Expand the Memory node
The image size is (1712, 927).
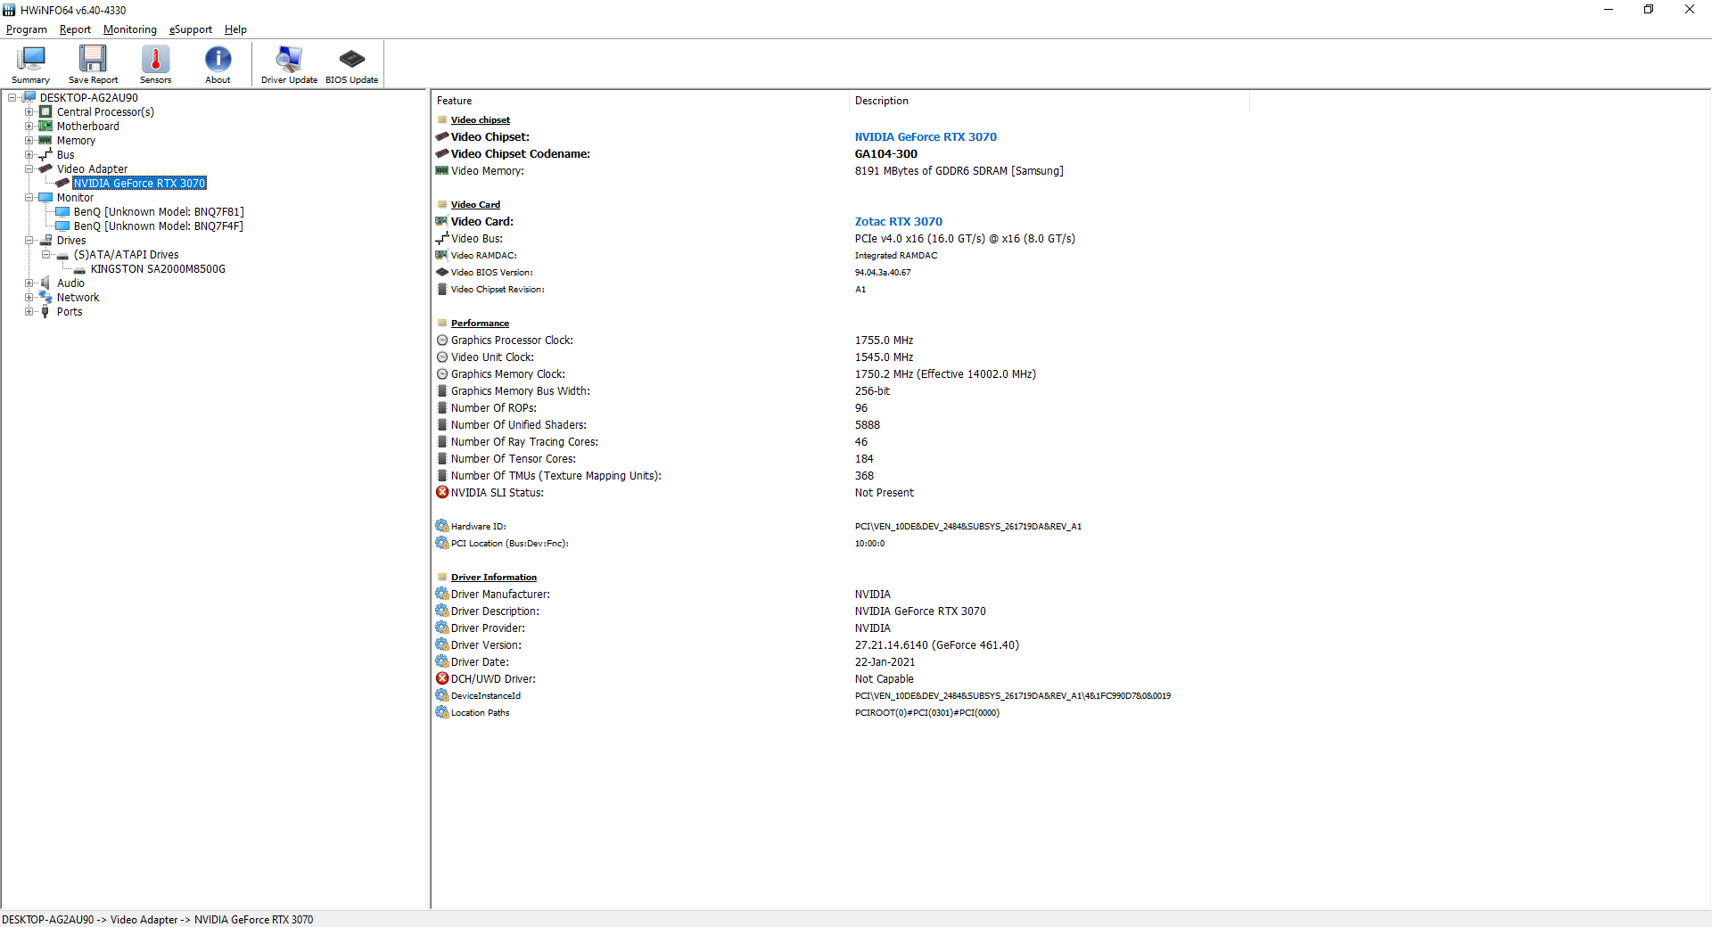[x=29, y=140]
